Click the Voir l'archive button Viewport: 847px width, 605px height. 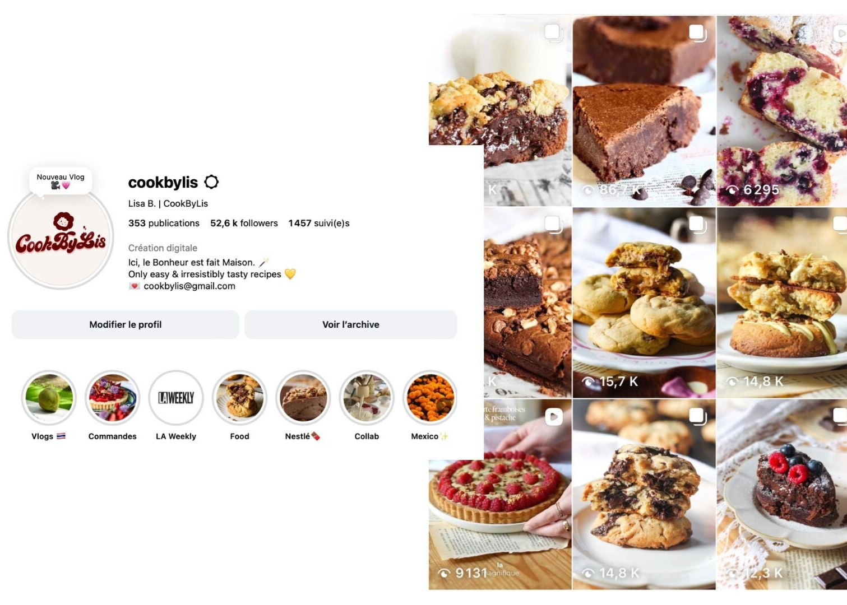click(x=351, y=324)
